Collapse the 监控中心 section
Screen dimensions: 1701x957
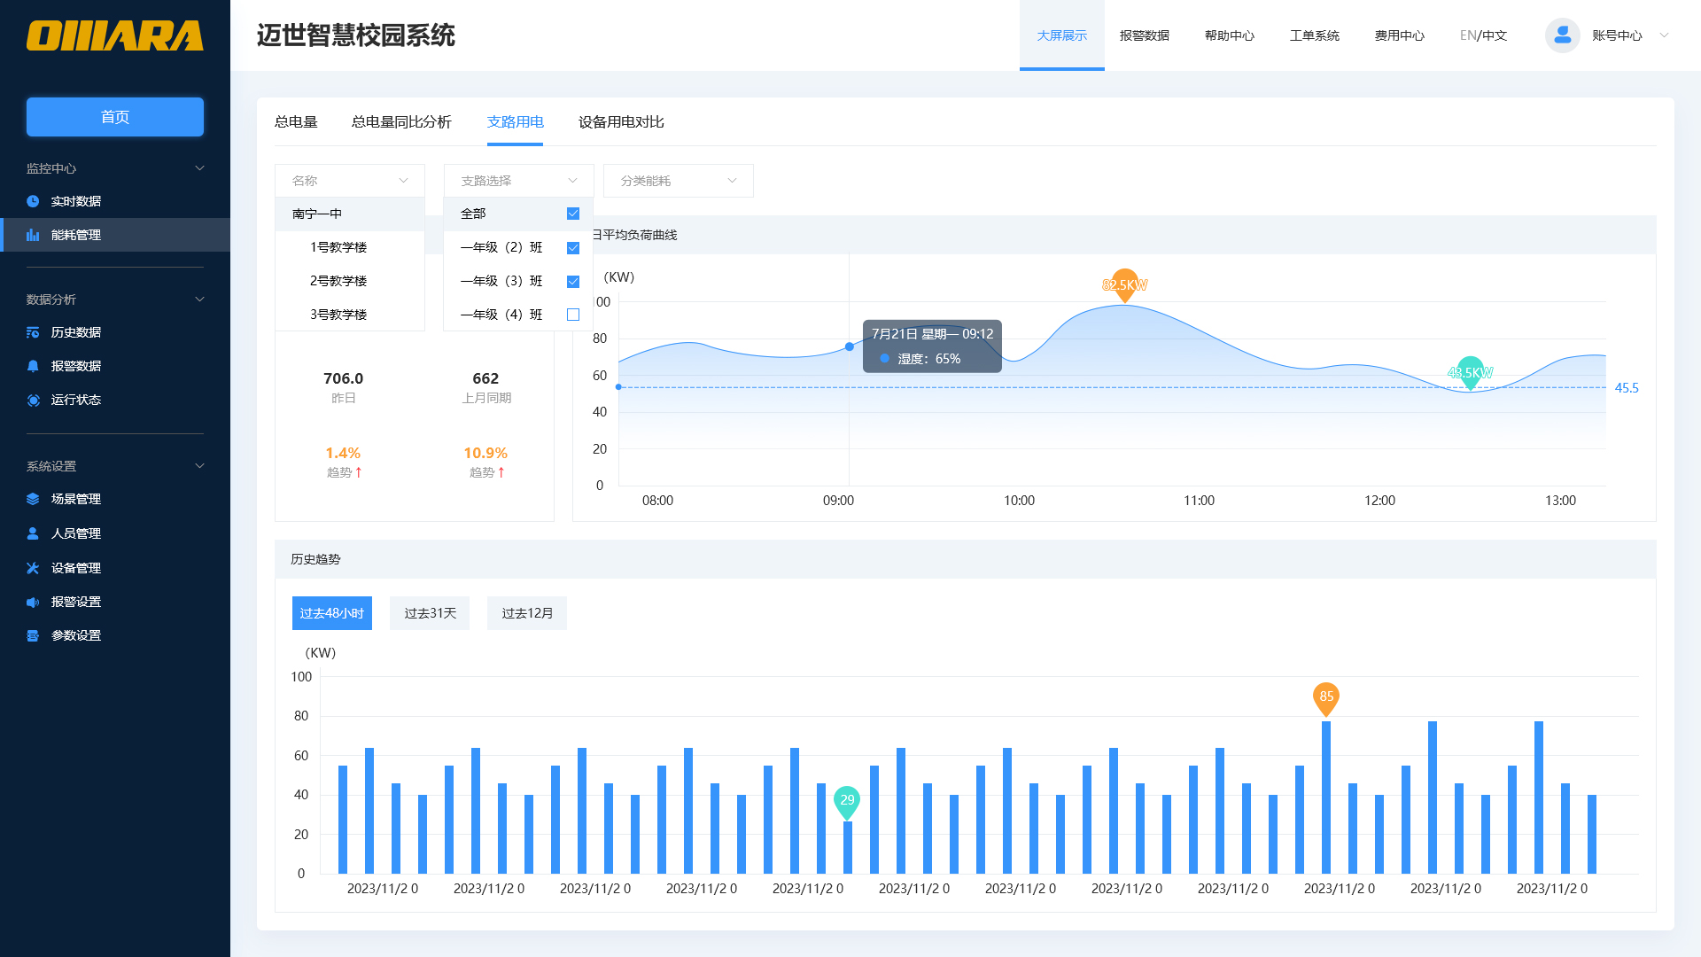(x=199, y=168)
